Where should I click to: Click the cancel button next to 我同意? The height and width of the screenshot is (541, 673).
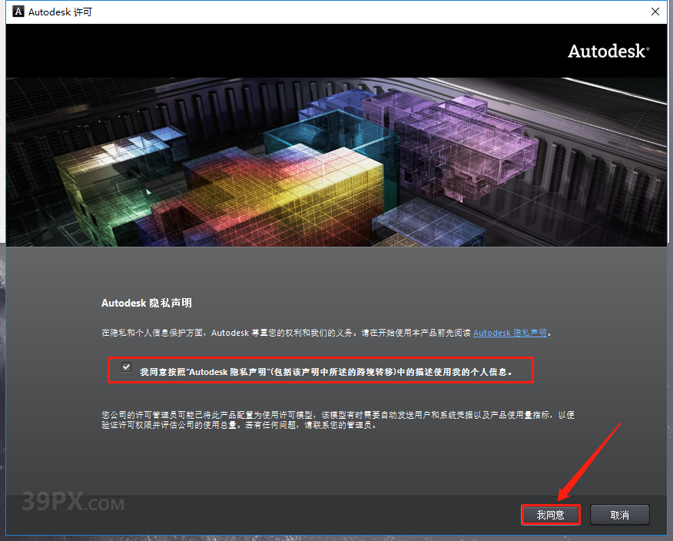coord(619,514)
